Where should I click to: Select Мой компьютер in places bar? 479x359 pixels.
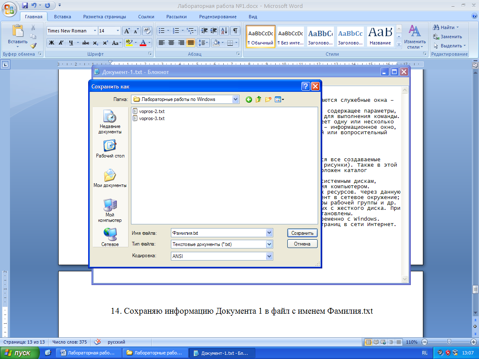click(110, 211)
